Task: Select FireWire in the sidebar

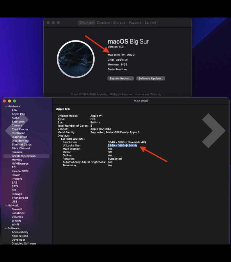Action: (x=17, y=152)
